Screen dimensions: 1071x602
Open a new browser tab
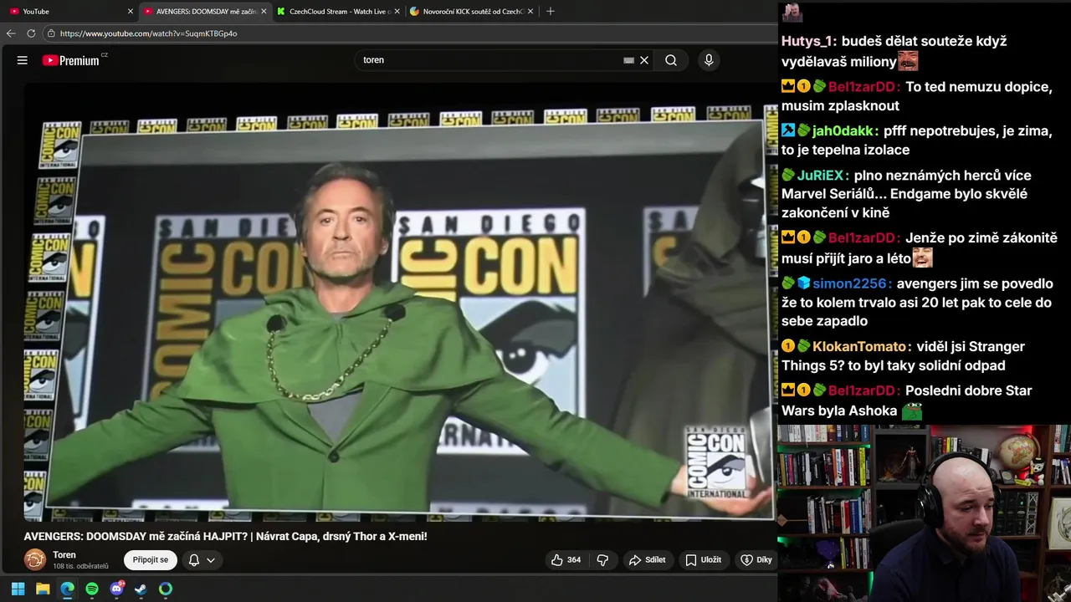point(550,12)
